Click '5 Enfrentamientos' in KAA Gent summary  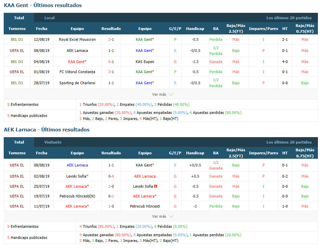[x=23, y=104]
